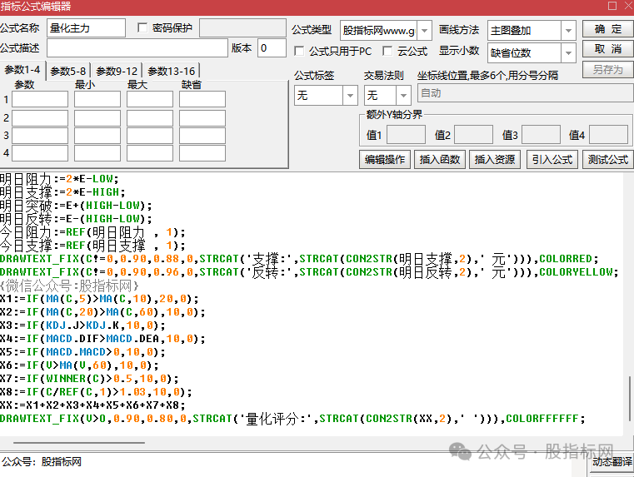Click row 4 参数 name field
This screenshot has width=634, height=477.
pos(40,153)
